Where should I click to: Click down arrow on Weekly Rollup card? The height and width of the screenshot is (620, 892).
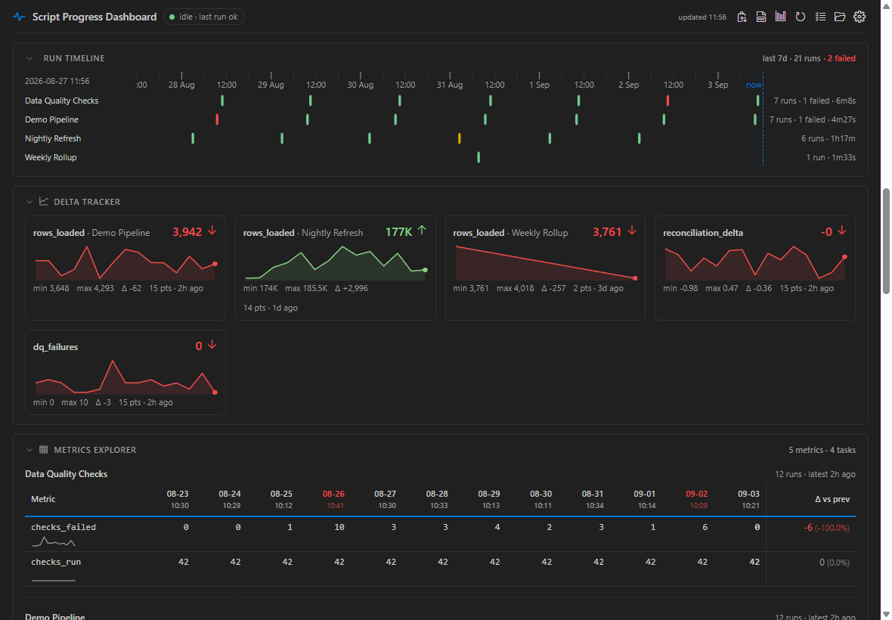pos(632,231)
